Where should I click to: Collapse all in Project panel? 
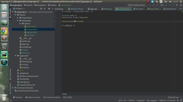click(x=45, y=9)
